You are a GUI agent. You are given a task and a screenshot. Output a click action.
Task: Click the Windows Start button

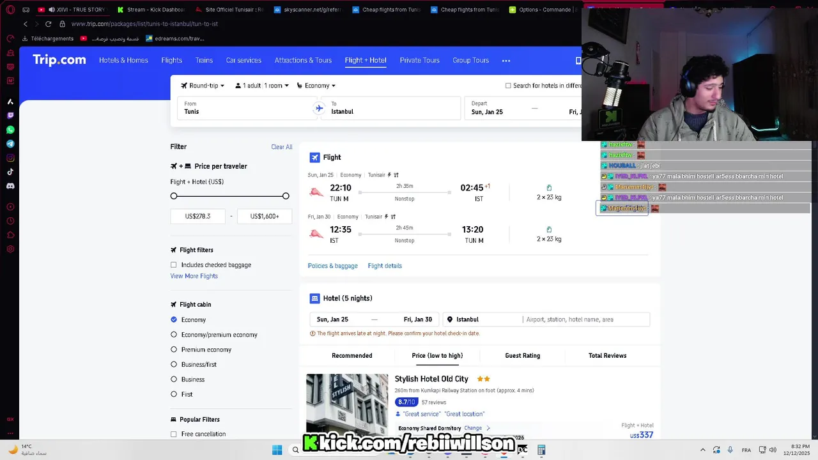coord(277,450)
